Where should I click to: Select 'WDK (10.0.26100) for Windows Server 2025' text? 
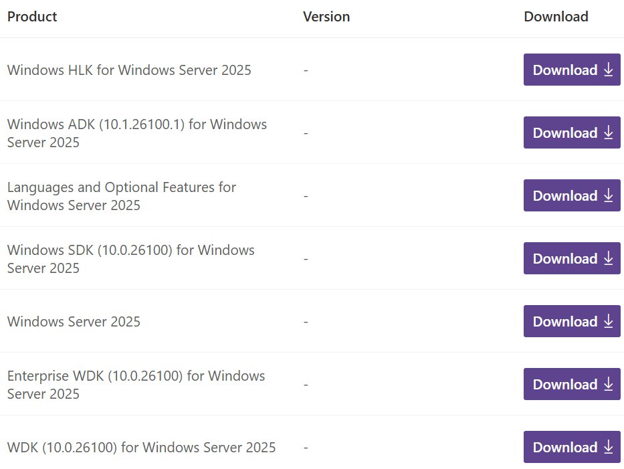141,448
